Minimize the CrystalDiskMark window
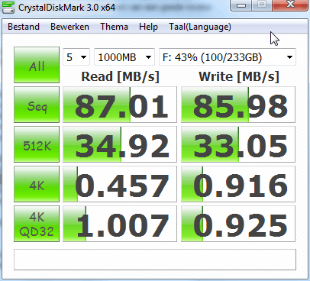Viewport: 310px width, 281px height. coord(241,5)
